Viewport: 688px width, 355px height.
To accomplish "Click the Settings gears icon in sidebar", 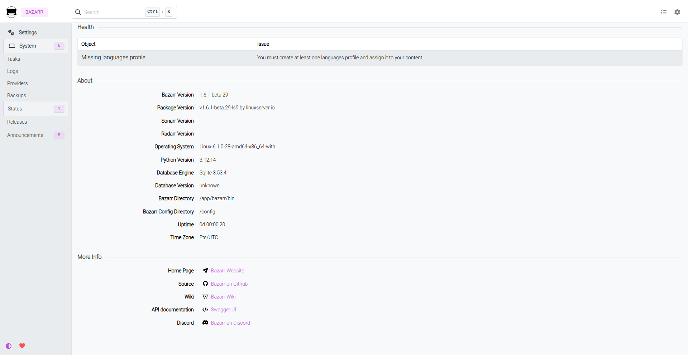I will [x=11, y=33].
